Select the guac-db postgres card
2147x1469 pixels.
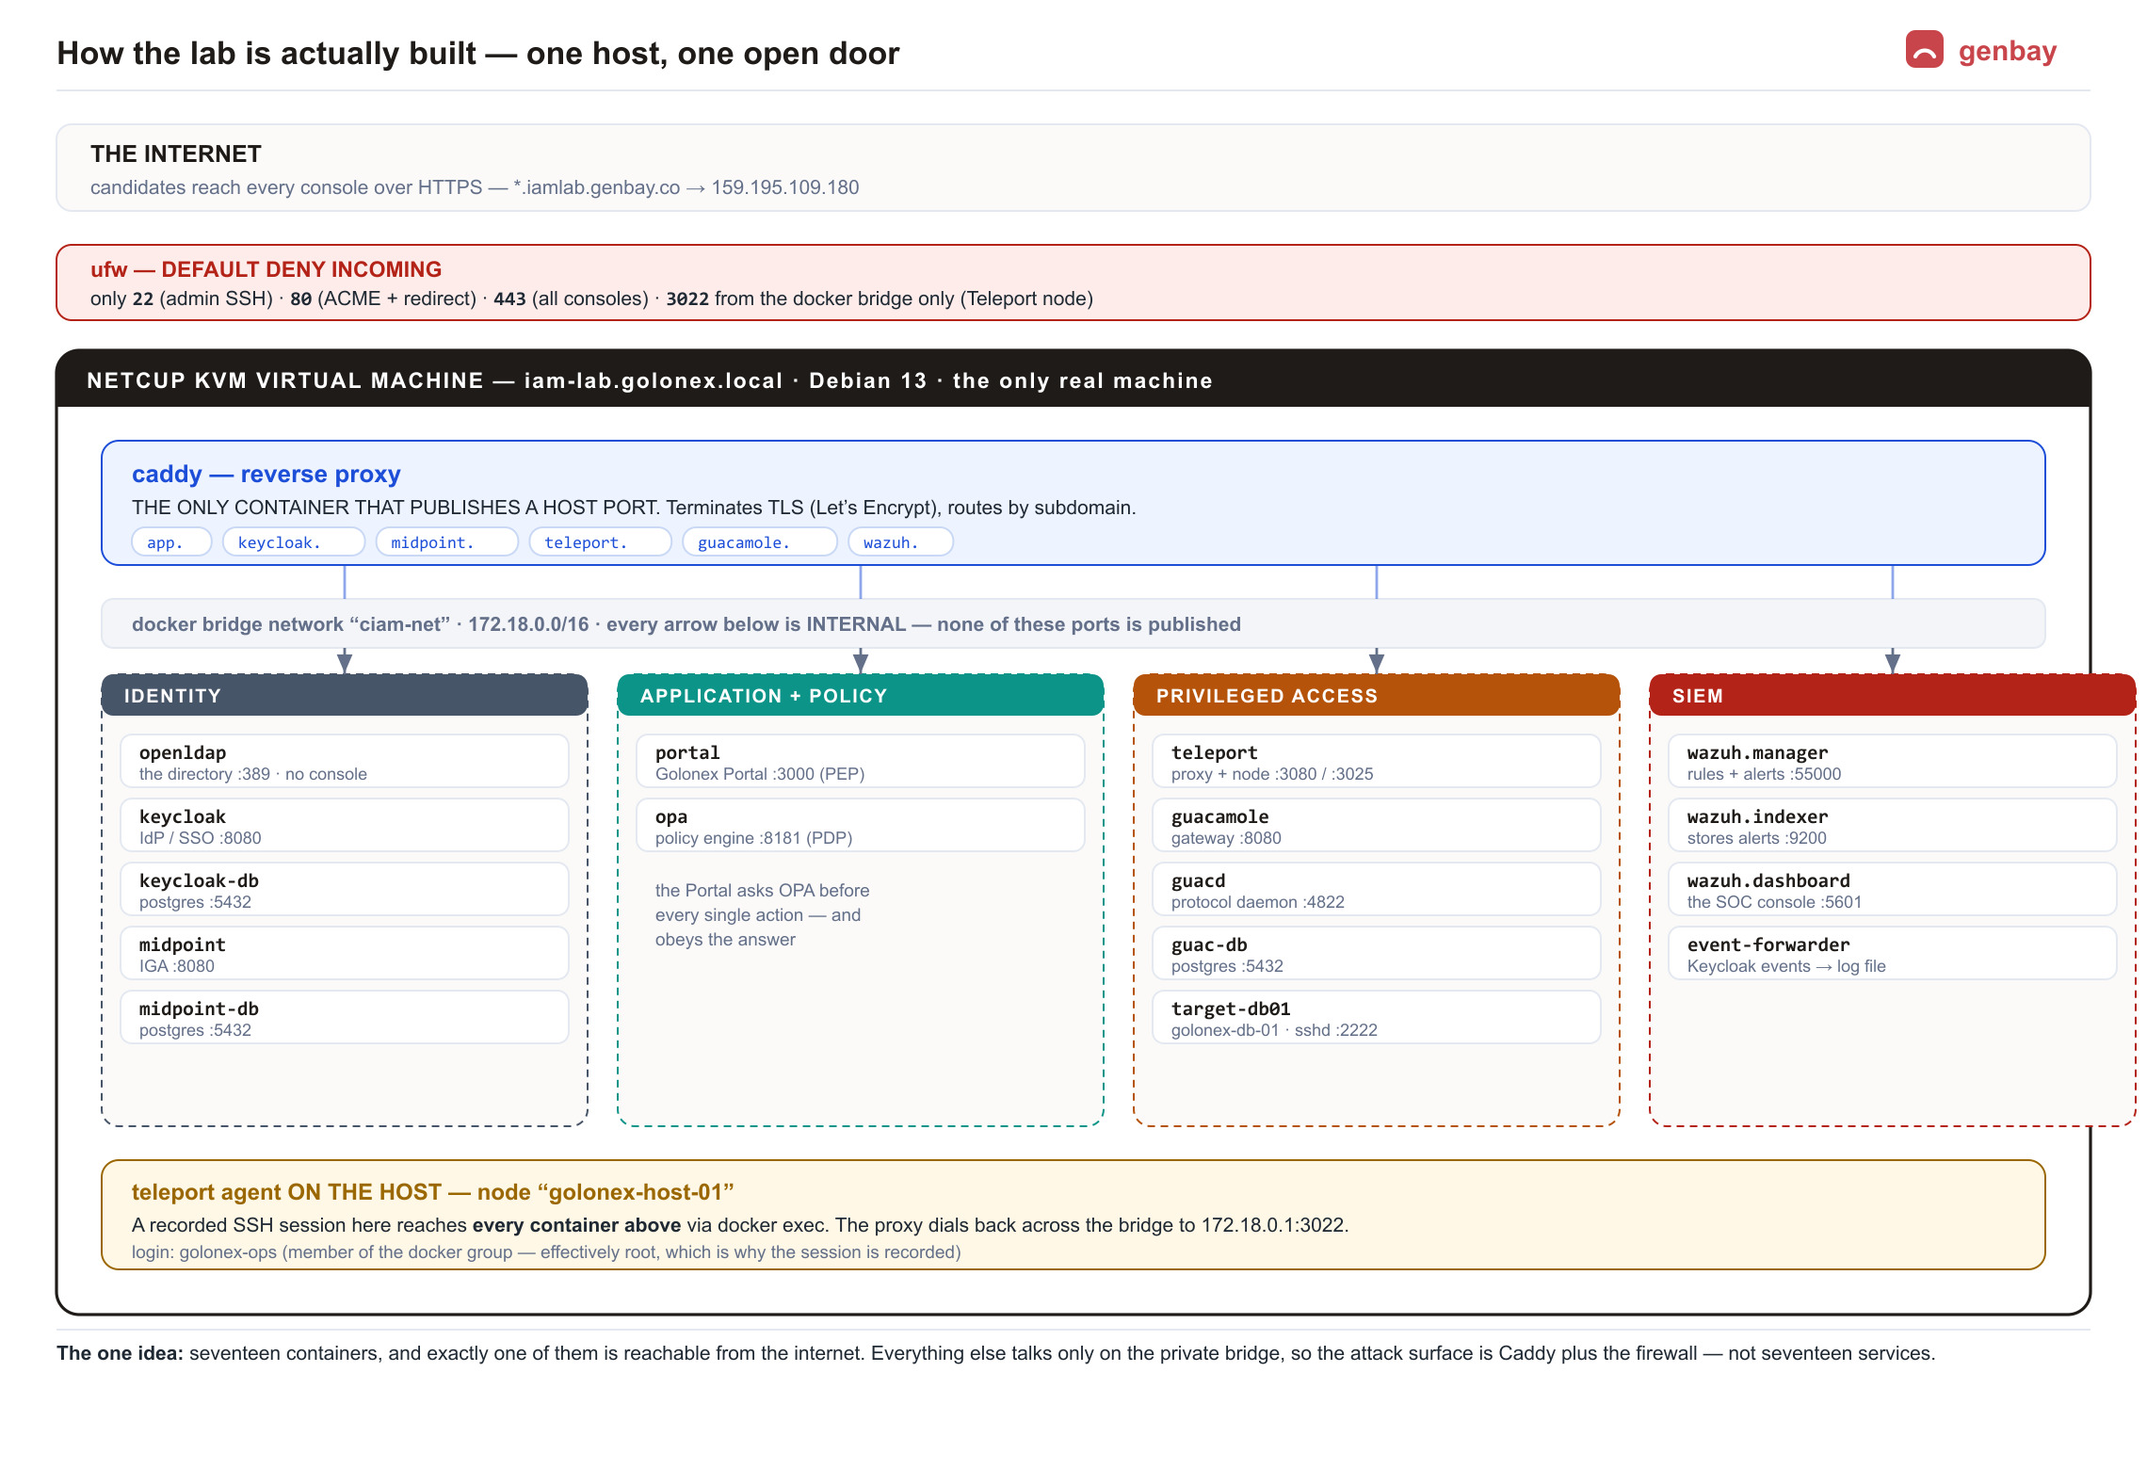tap(1377, 954)
